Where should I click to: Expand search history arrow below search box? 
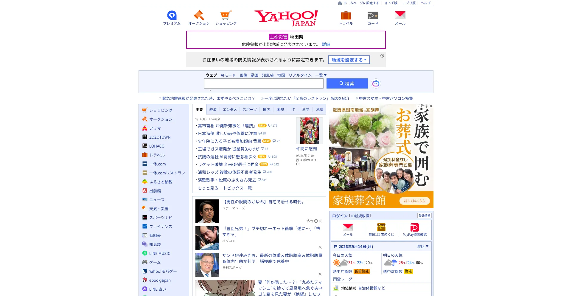point(210,90)
